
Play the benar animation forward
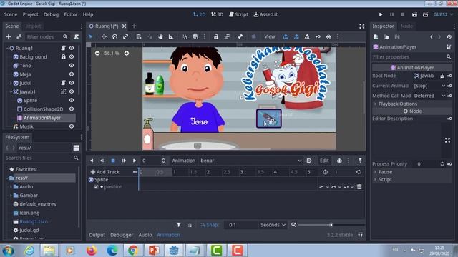pyautogui.click(x=135, y=161)
